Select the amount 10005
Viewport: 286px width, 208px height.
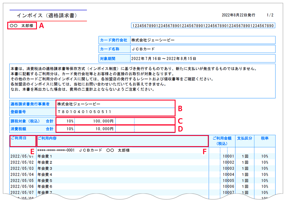228,181
